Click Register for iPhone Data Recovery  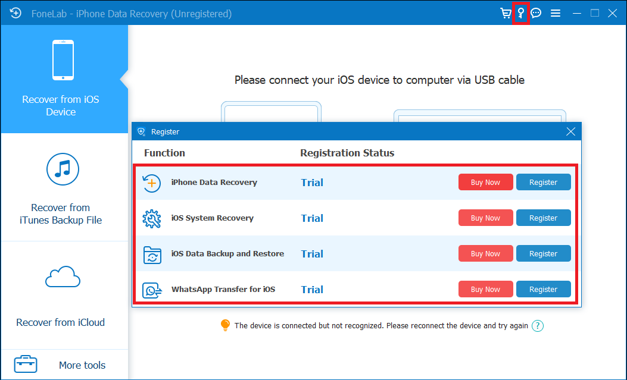pyautogui.click(x=543, y=182)
